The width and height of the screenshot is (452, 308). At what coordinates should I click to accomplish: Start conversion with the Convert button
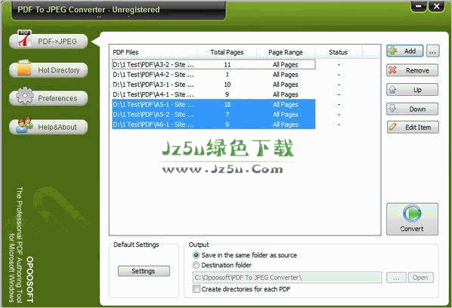click(x=412, y=219)
